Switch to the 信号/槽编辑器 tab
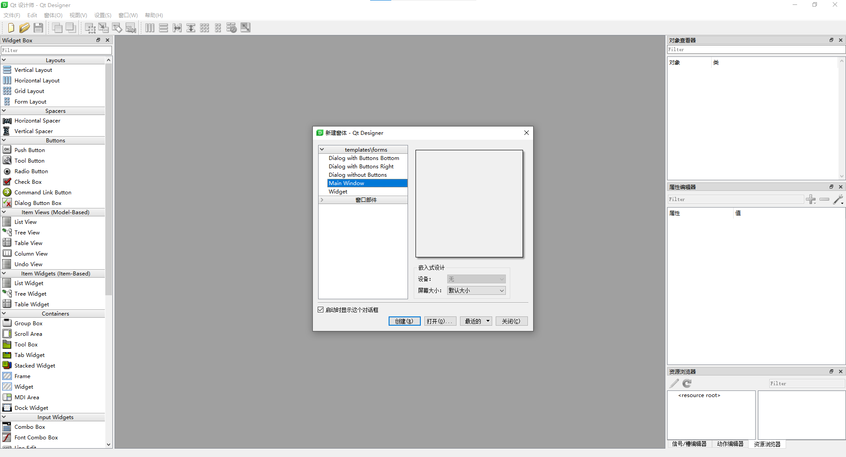Viewport: 846px width, 457px height. click(689, 444)
